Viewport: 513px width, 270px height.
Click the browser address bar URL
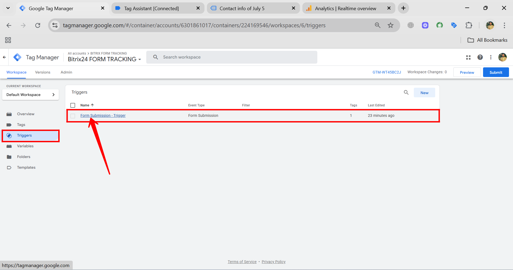click(194, 25)
